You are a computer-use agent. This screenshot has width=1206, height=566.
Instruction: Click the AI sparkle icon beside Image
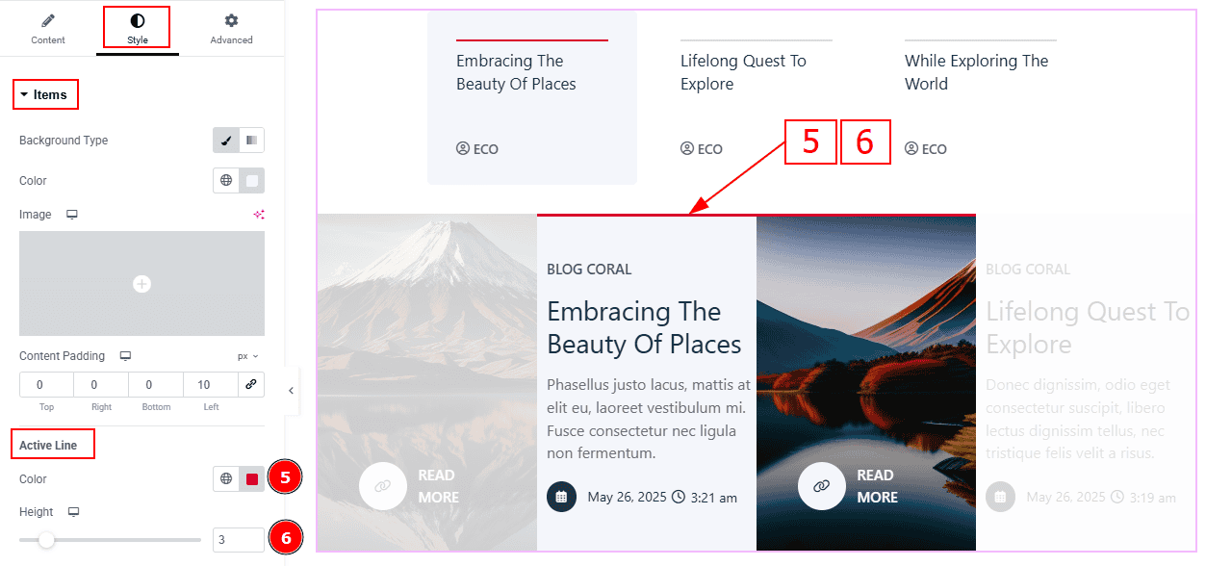click(x=258, y=215)
